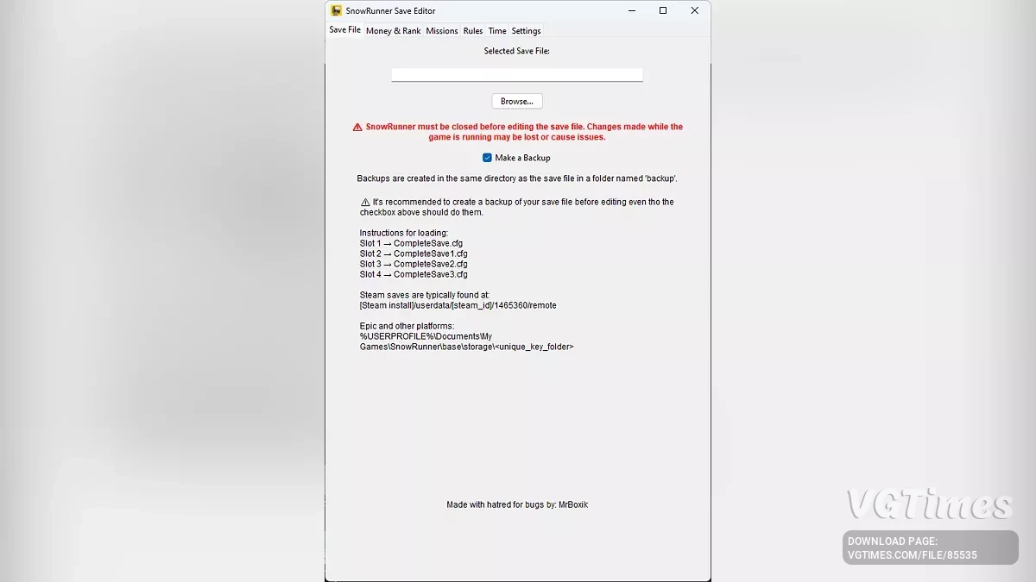The image size is (1036, 582).
Task: Click the 'Backups are created in the same directory' line
Action: pyautogui.click(x=517, y=178)
